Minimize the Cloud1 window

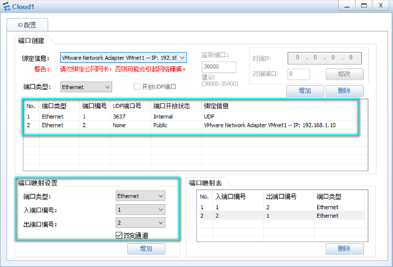point(347,6)
